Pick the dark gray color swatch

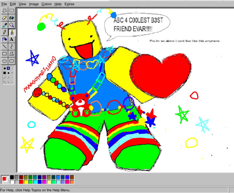16,177
